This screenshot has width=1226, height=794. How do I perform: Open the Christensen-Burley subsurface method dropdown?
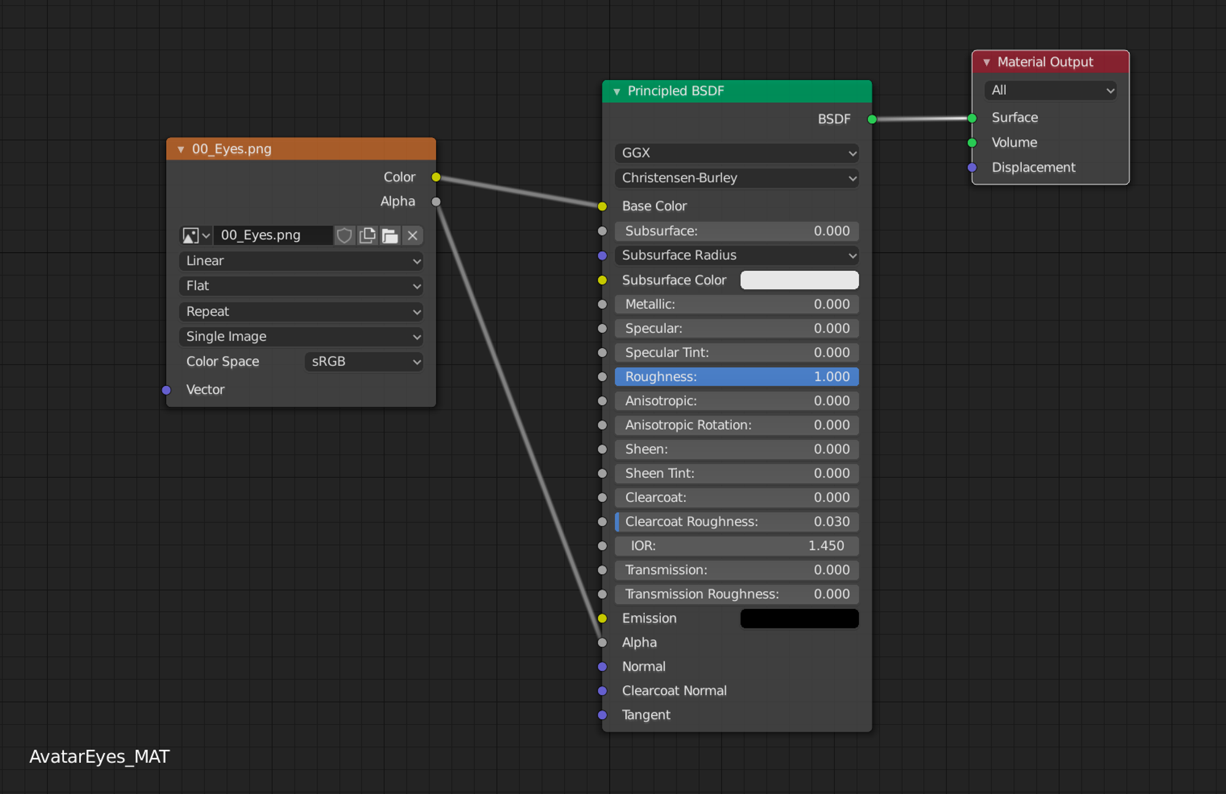click(736, 178)
